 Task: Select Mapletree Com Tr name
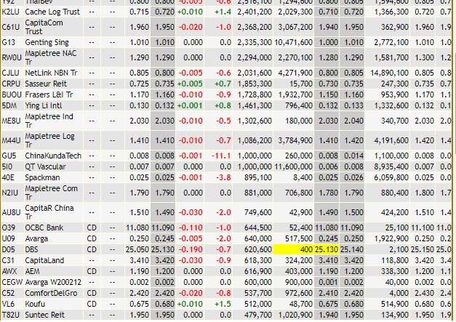(51, 193)
